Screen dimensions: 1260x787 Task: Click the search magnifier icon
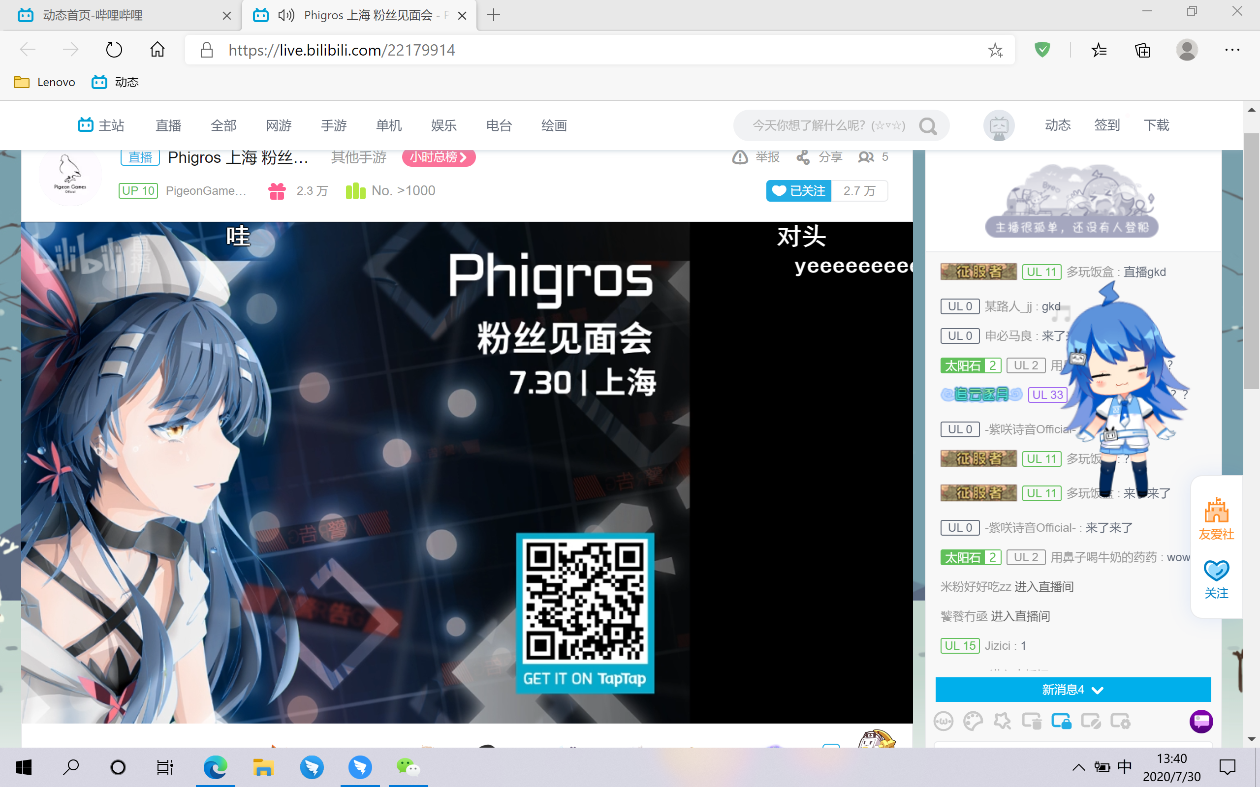(x=928, y=126)
